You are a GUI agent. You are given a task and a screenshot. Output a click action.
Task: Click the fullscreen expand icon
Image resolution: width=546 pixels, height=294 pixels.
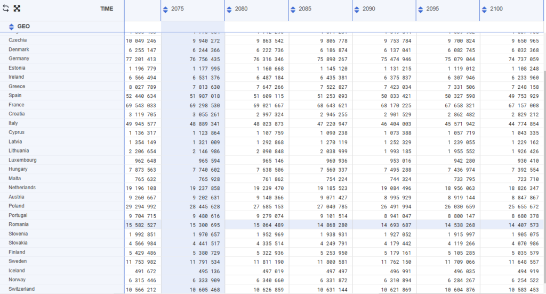click(17, 9)
